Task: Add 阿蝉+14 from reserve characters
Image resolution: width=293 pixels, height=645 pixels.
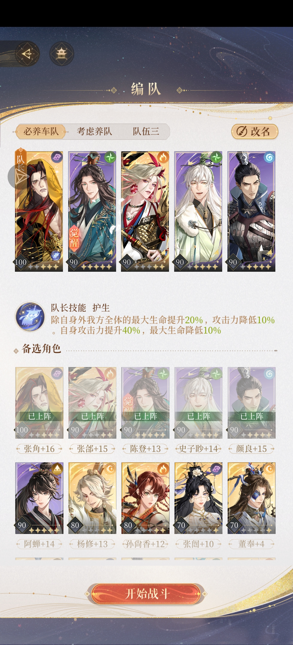Action: tap(39, 498)
